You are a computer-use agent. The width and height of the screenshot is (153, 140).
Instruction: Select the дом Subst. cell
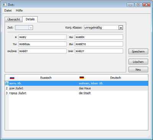tap(43, 88)
